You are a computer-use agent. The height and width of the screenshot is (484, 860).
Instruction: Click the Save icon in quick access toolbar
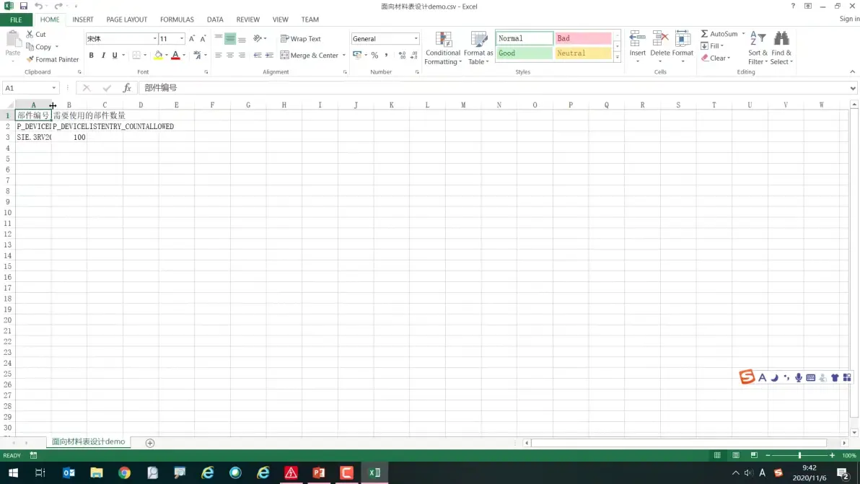(x=24, y=6)
